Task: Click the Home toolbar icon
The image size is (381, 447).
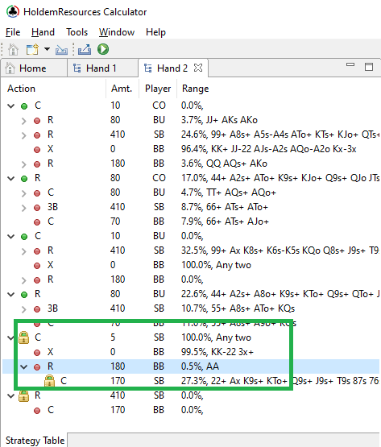Action: point(13,49)
